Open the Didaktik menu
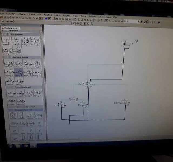Screen dimensions: 173x162 (57, 15)
